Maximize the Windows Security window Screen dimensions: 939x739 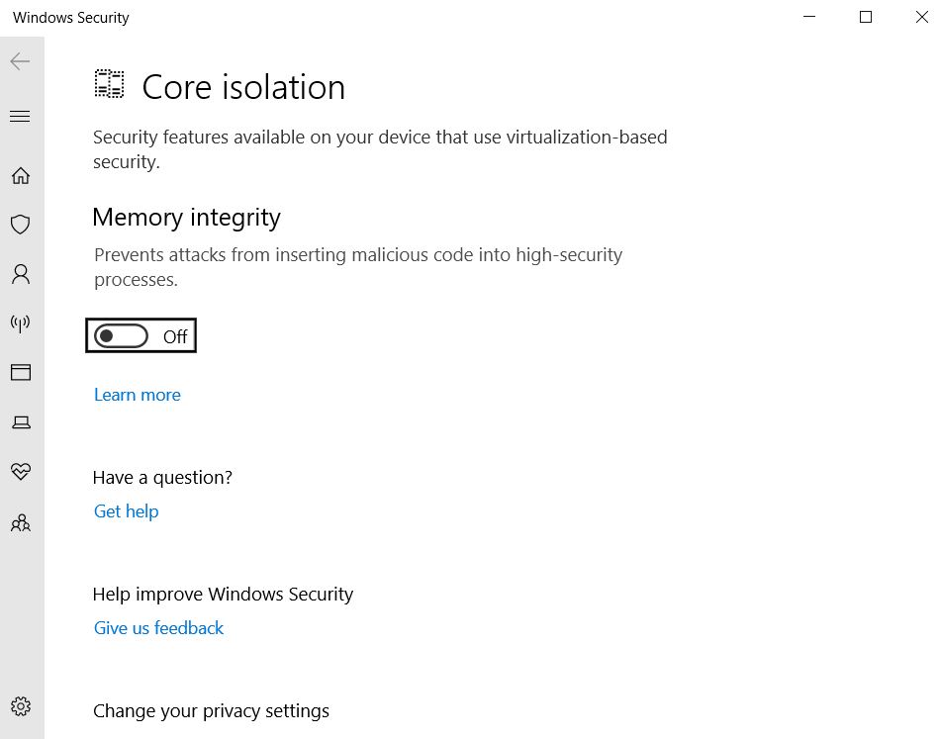[866, 17]
